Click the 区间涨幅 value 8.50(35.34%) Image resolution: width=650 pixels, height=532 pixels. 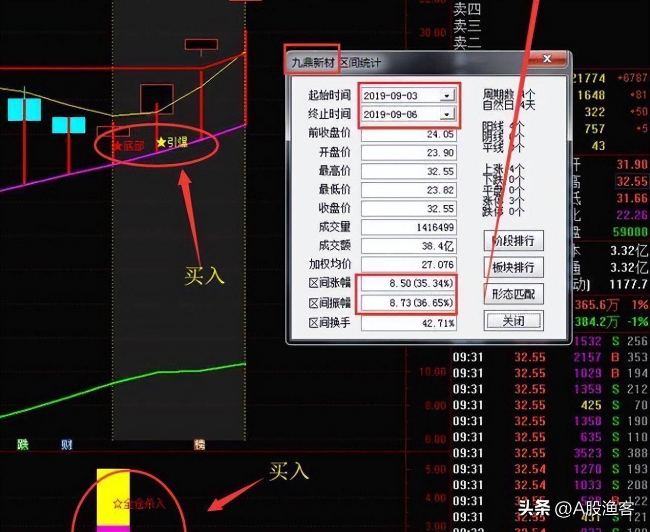click(x=409, y=283)
